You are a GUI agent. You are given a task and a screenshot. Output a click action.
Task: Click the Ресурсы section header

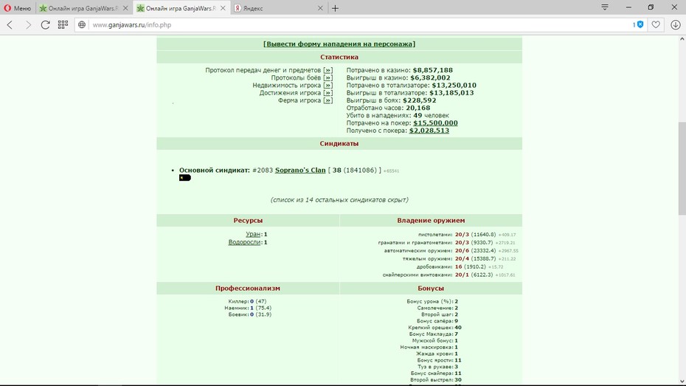coord(248,221)
